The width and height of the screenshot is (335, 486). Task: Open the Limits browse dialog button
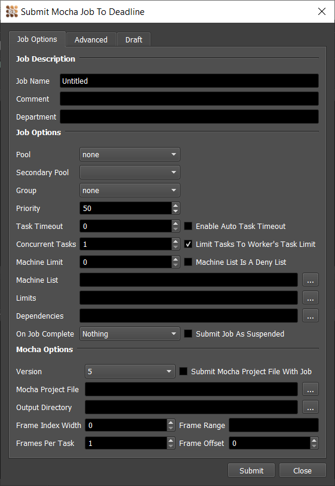coord(311,298)
